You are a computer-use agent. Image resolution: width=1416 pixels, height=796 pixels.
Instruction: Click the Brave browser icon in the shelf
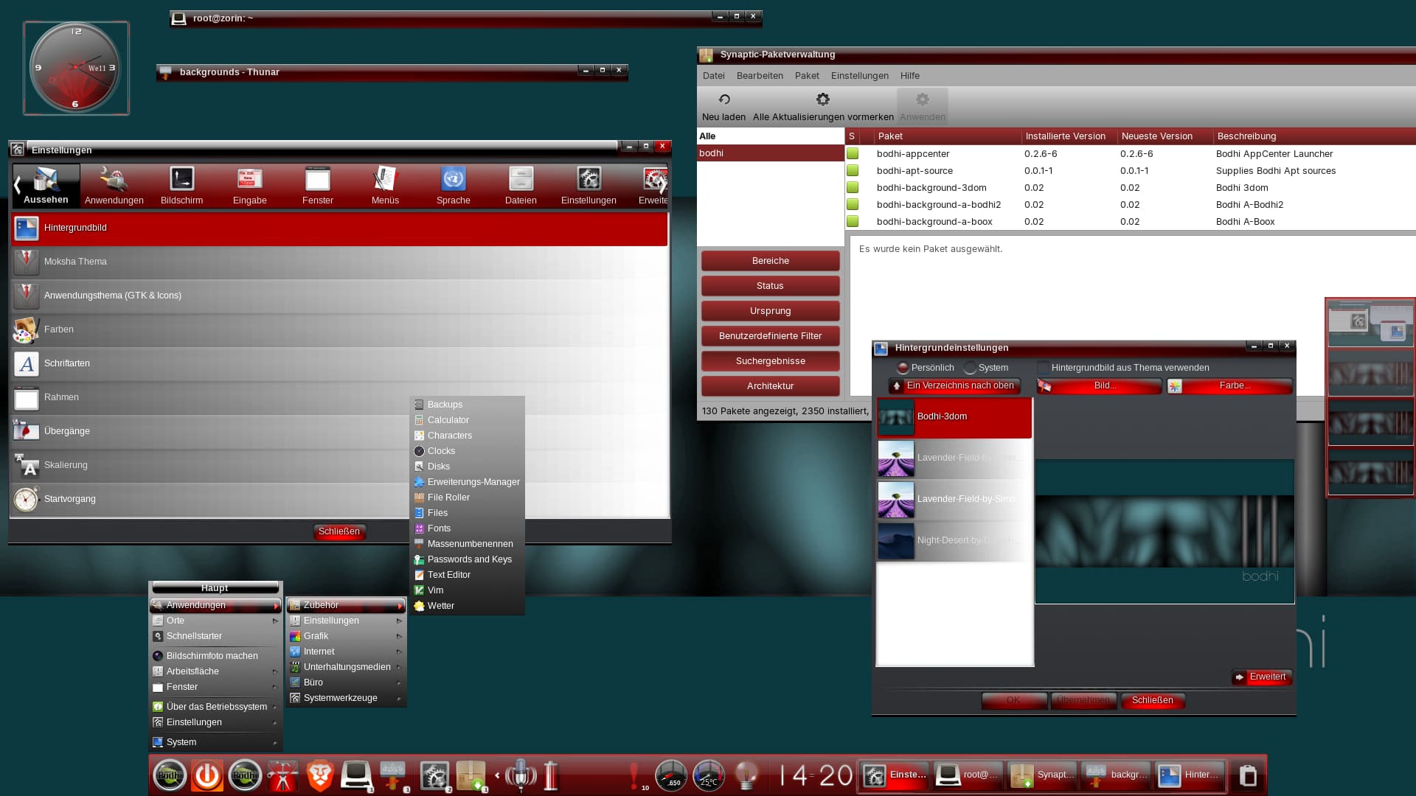click(319, 775)
